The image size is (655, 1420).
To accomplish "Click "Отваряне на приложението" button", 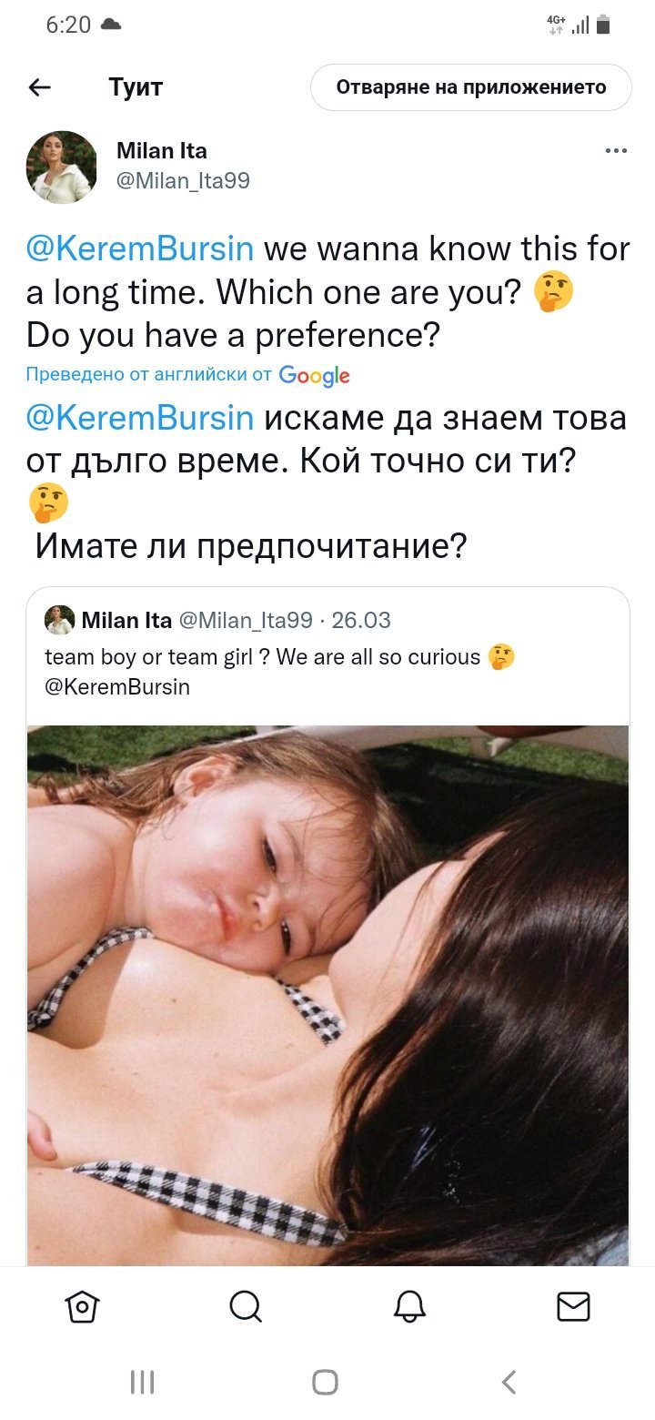I will coord(471,87).
